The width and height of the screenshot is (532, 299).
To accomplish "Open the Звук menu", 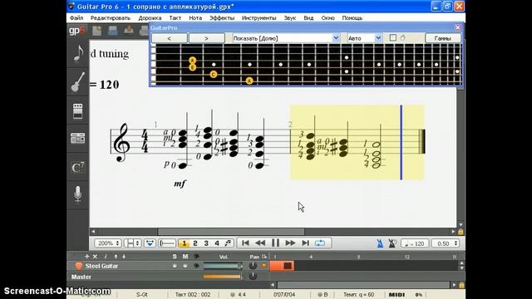I will pos(290,18).
